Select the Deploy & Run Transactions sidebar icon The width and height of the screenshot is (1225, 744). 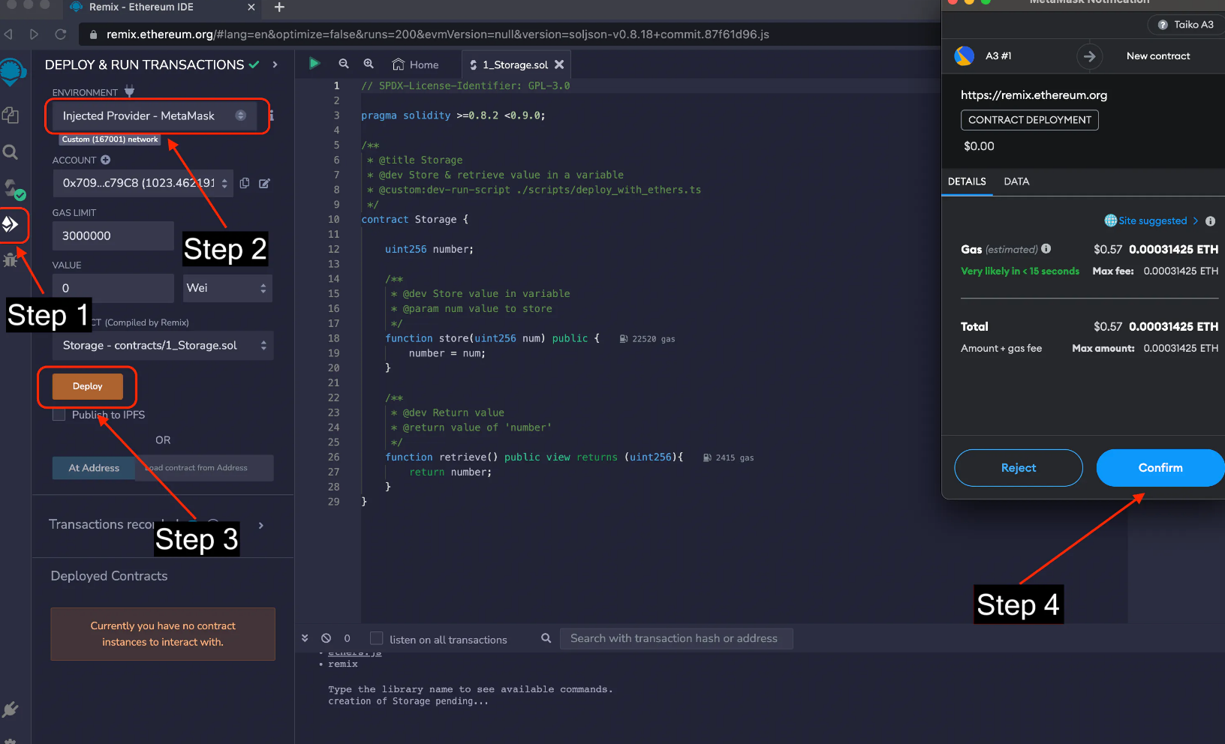(11, 223)
